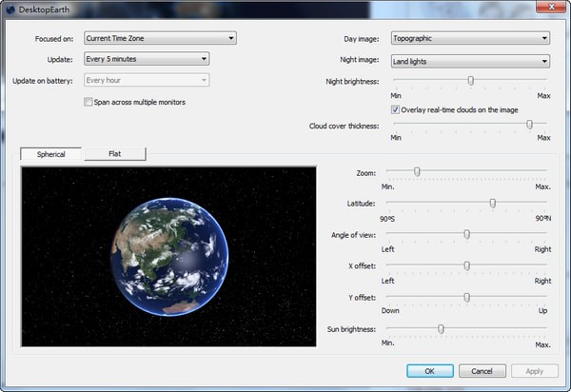Click the Night brightness slider handle
The width and height of the screenshot is (571, 392).
[x=470, y=81]
